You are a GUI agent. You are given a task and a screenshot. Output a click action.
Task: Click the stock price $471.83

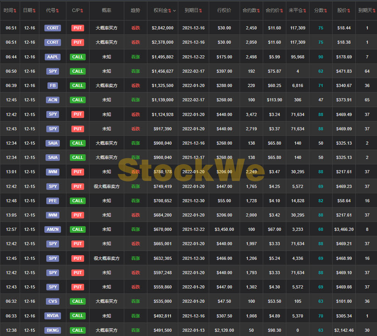(x=344, y=71)
